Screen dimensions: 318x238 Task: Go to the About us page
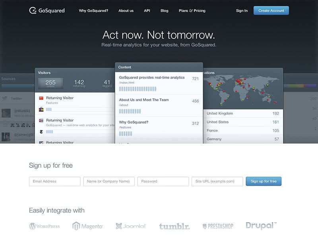126,11
